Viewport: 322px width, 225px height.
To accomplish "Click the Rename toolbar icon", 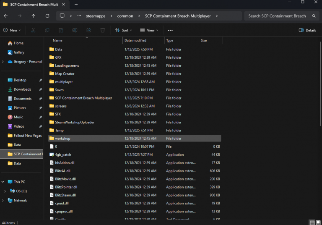I will coord(75,30).
